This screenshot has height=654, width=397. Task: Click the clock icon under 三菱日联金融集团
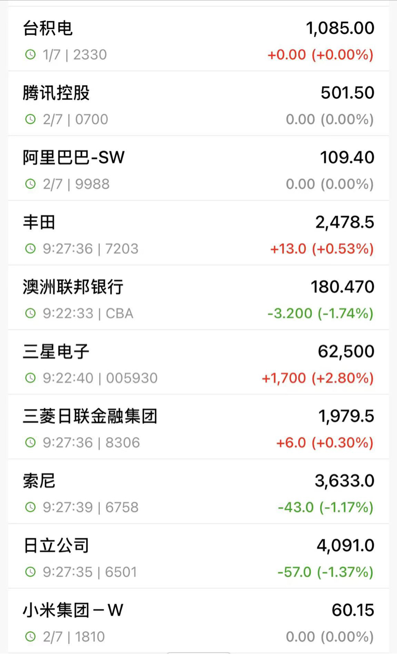[x=30, y=443]
